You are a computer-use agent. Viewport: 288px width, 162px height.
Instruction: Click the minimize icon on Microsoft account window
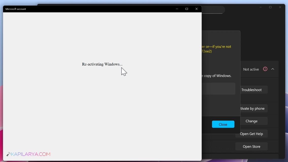pyautogui.click(x=177, y=9)
